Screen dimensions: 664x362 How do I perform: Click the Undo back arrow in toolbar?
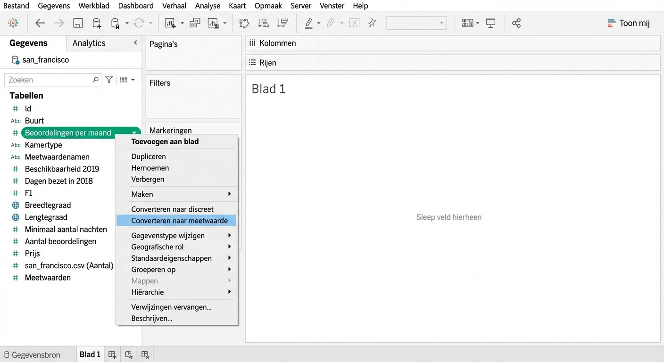(x=40, y=23)
